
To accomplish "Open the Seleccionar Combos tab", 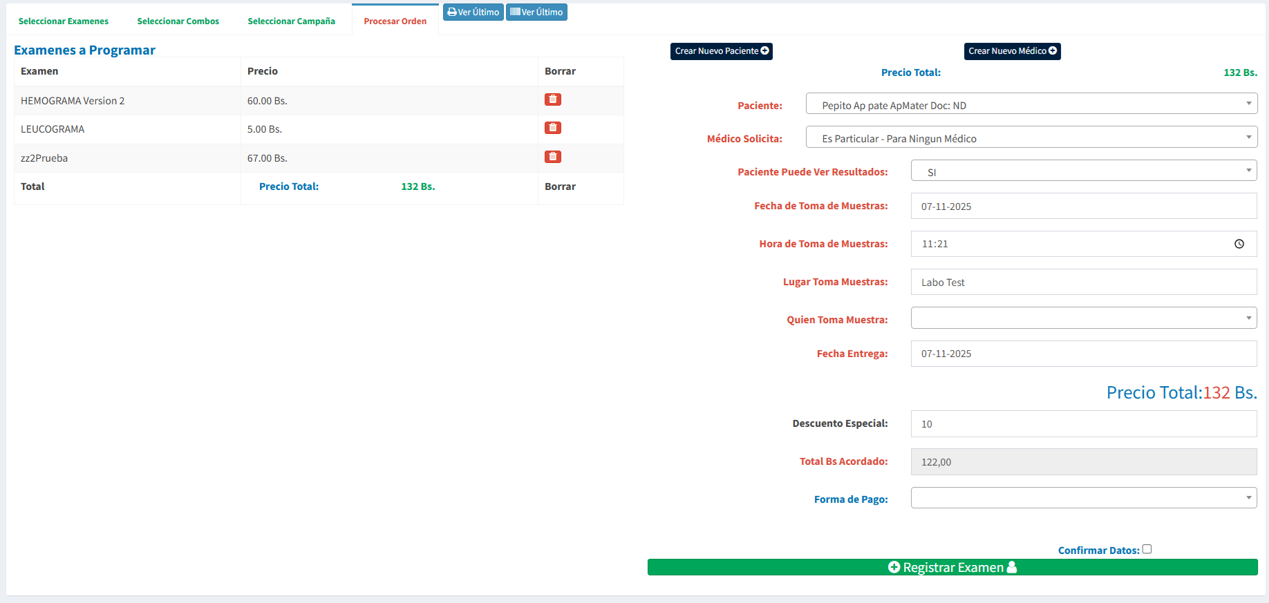I will click(178, 21).
